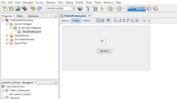The width and height of the screenshot is (177, 99).
Task: Click the Preview Design icon
Action: [108, 21]
